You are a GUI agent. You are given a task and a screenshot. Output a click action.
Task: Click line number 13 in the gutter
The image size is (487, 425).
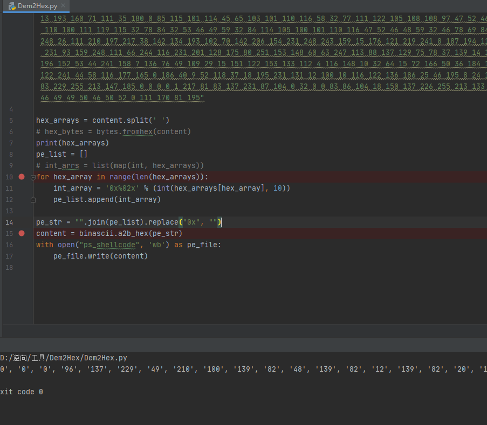coord(9,211)
